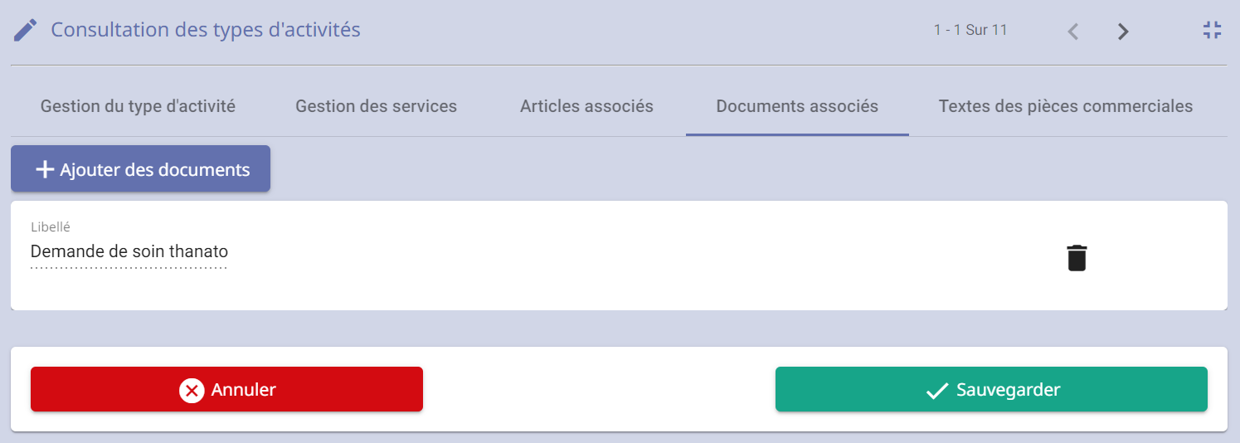
Task: Select the Documents associés tab
Action: [796, 106]
